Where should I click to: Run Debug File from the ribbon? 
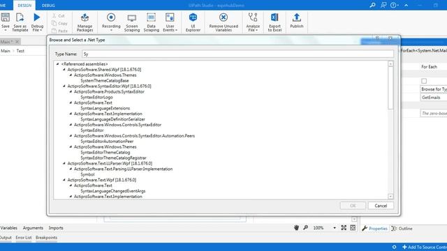37,17
